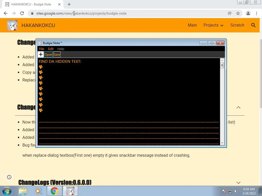Click the plus New note toolbar icon
The width and height of the screenshot is (262, 196).
click(41, 54)
